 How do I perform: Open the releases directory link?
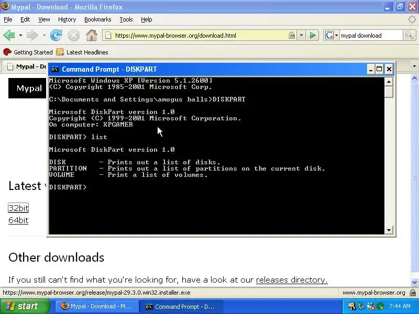292,279
